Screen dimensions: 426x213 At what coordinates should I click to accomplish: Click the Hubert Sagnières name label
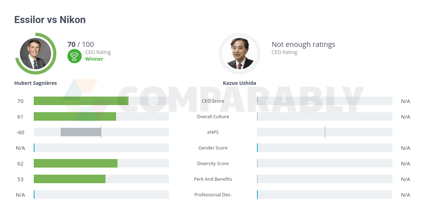tap(35, 83)
